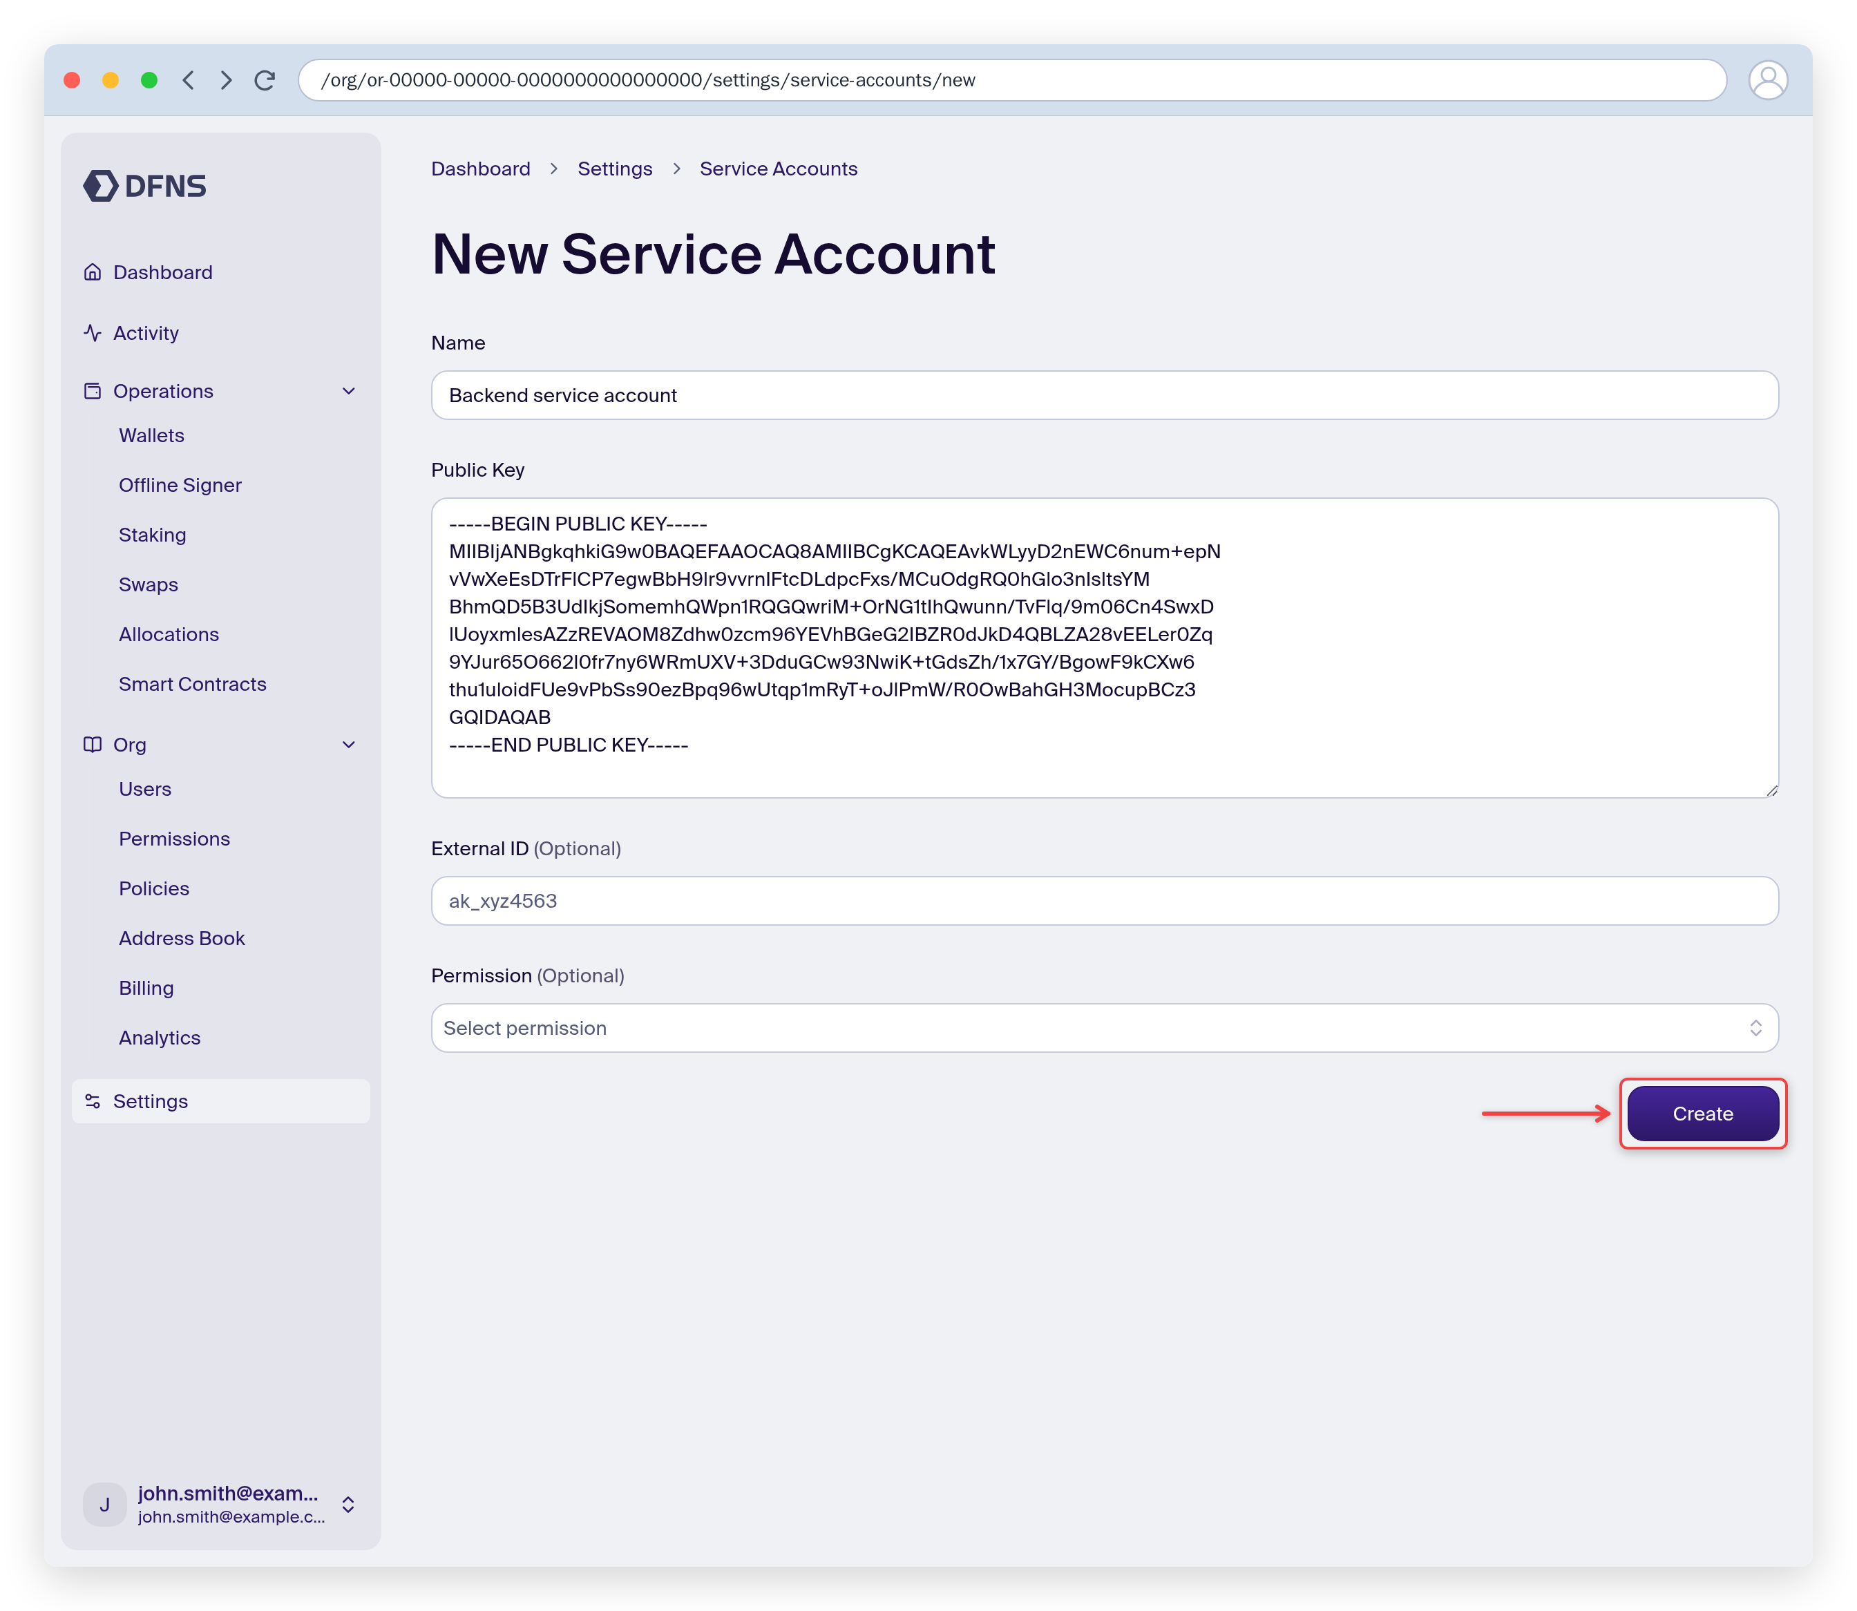Viewport: 1857px width, 1611px height.
Task: Open the Billing page
Action: tap(146, 988)
